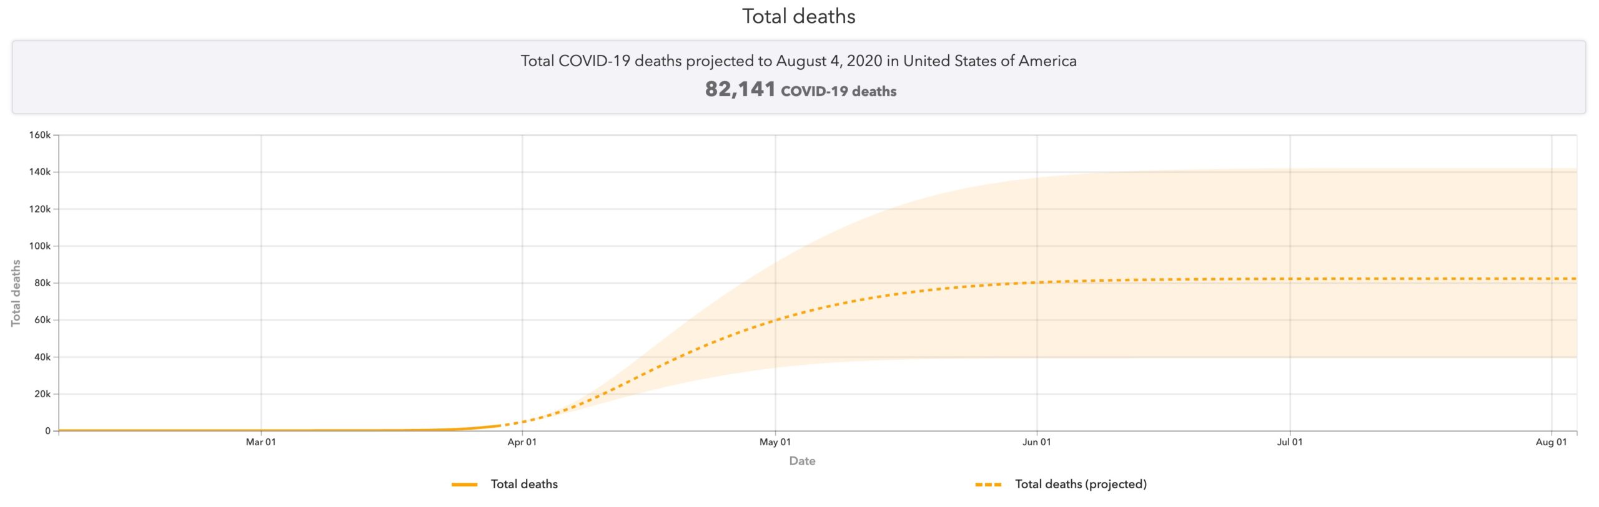Click the 80k y-axis label

(42, 283)
